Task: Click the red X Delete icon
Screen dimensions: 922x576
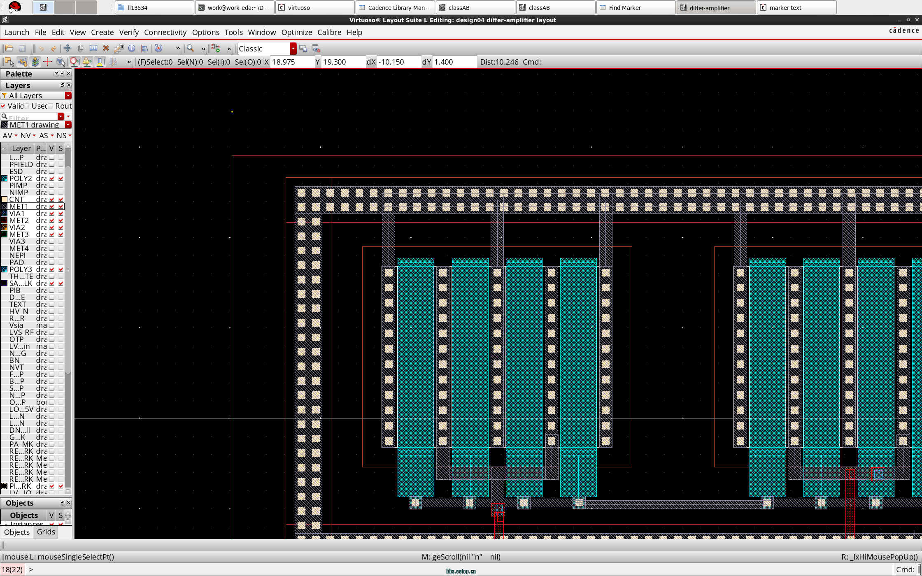Action: click(106, 49)
